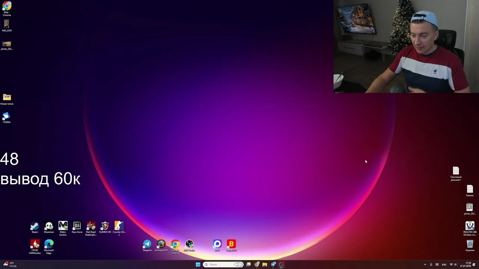The width and height of the screenshot is (479, 269).
Task: Expand the hidden system tray icons
Action: (x=425, y=265)
